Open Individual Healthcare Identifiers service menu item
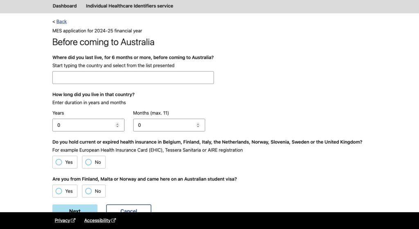This screenshot has height=229, width=419. (x=129, y=6)
